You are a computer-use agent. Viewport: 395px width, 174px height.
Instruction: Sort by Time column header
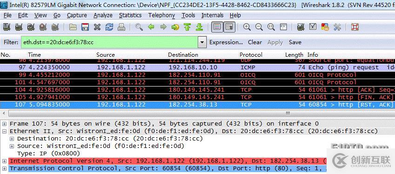[x=61, y=54]
